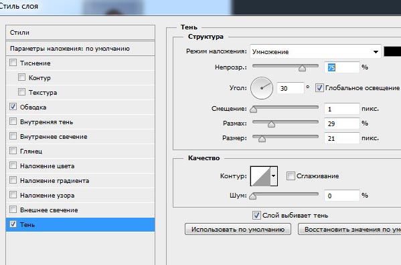This screenshot has width=401, height=265.
Task: Click the angle dial control
Action: [262, 88]
